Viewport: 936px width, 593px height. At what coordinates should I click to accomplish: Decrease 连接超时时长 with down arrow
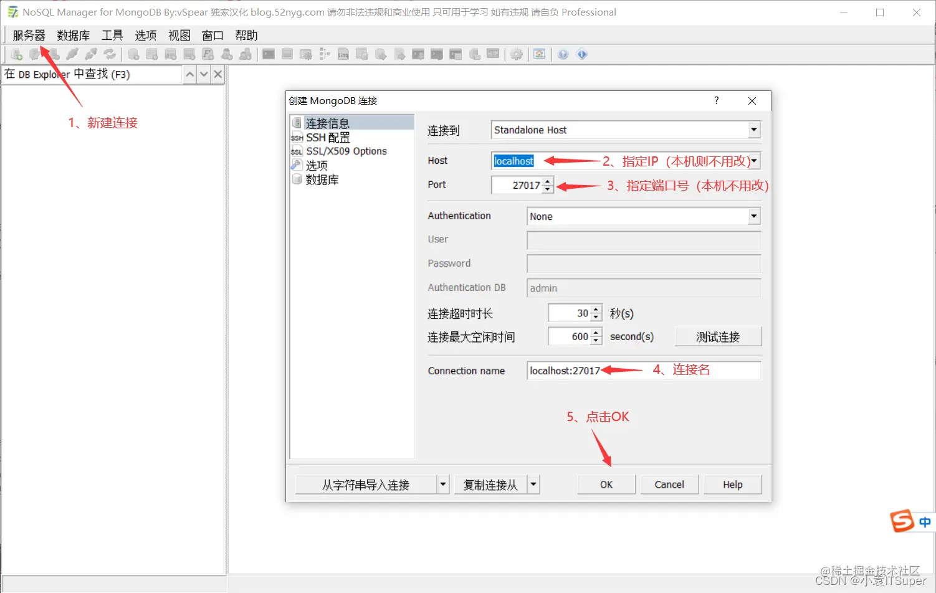[x=596, y=317]
